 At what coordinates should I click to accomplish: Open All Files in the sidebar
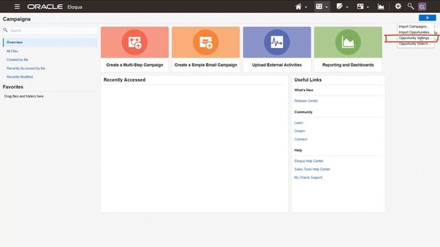coord(12,51)
